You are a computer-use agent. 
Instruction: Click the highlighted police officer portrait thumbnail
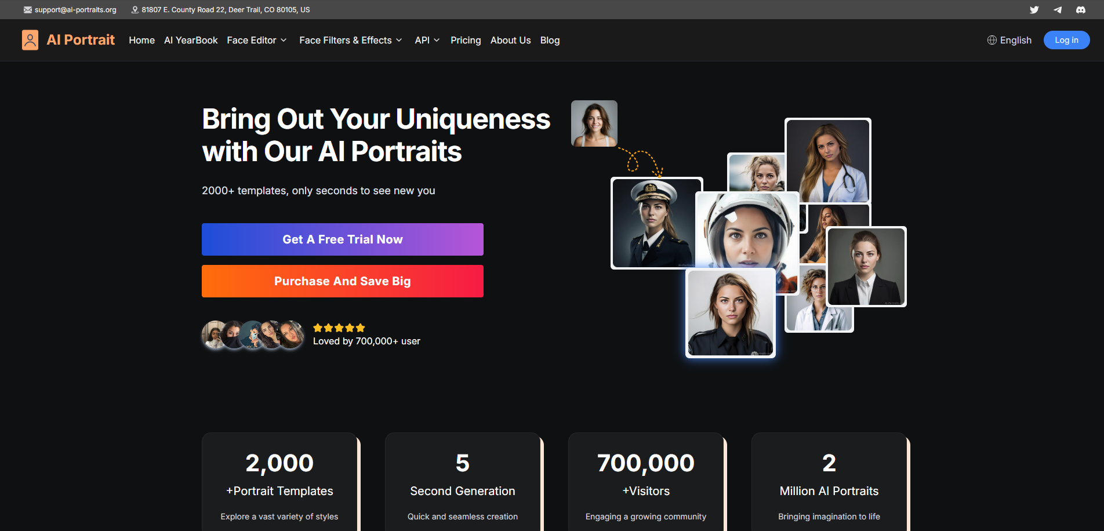pos(730,313)
